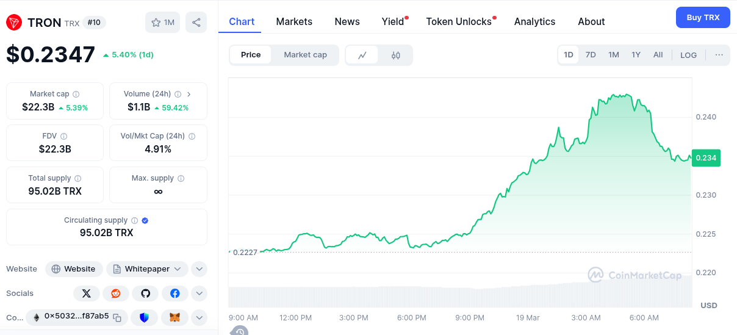Copy the contract address 0x5032...f87ab5
Screen dimensions: 737x335
(x=117, y=317)
